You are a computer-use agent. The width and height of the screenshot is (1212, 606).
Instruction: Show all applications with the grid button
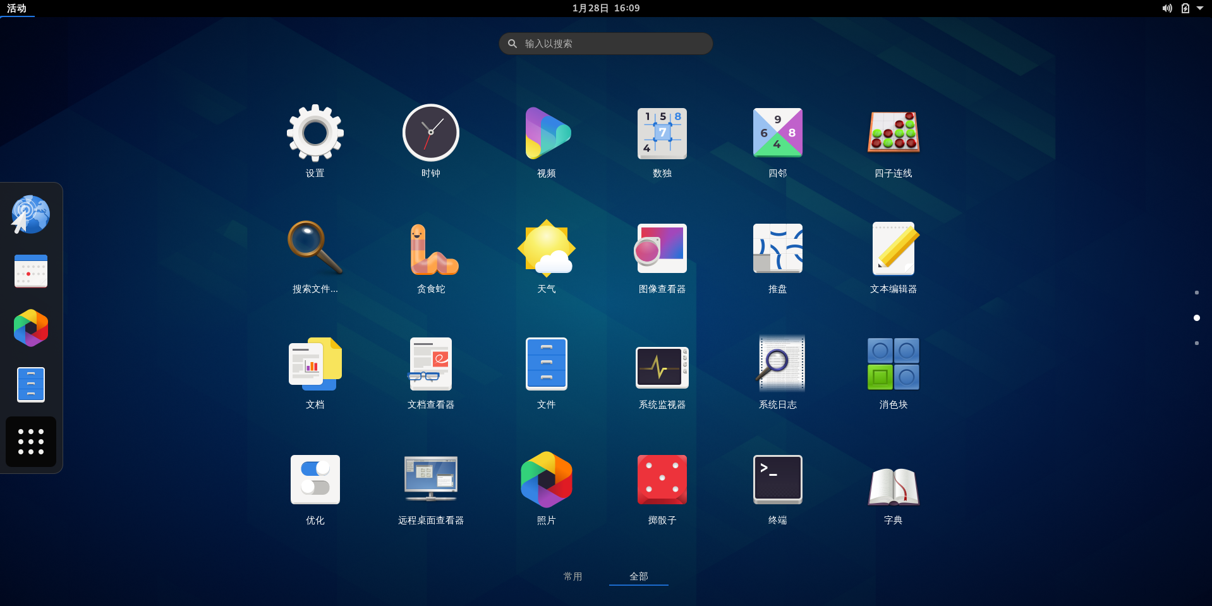30,442
